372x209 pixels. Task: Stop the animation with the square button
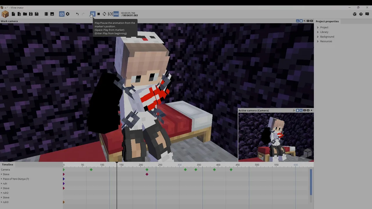click(x=99, y=14)
